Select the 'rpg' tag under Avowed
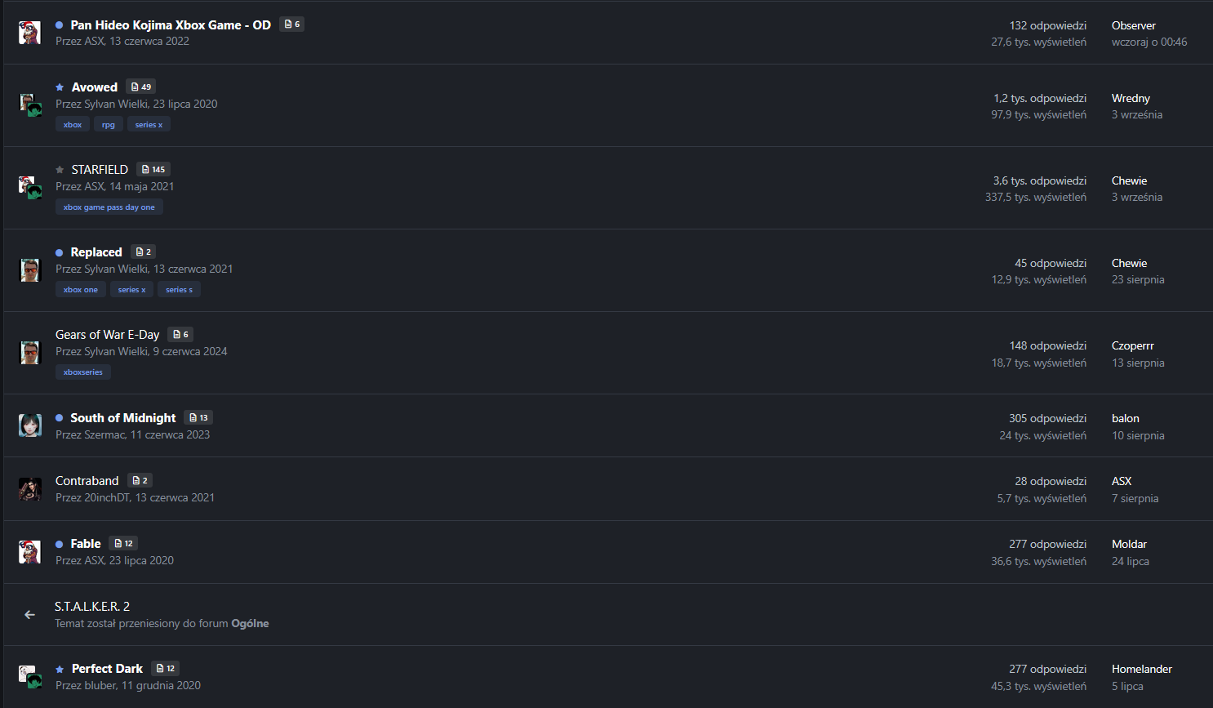The image size is (1213, 708). coord(109,125)
